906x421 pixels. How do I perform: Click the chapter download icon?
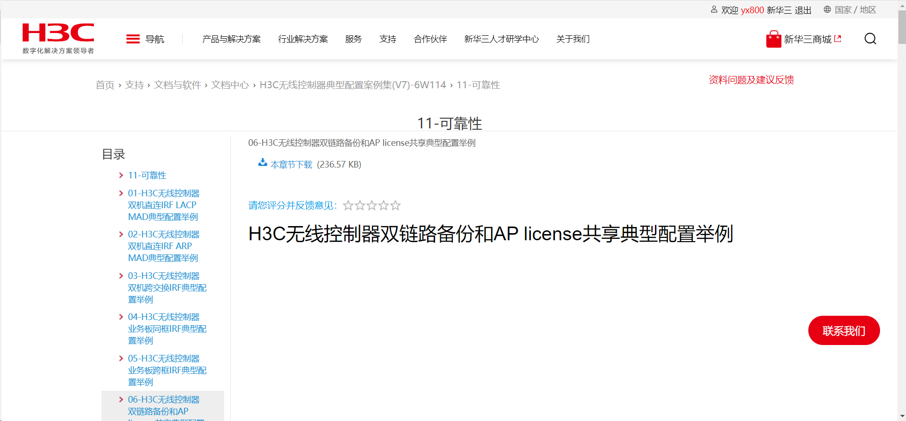(263, 163)
